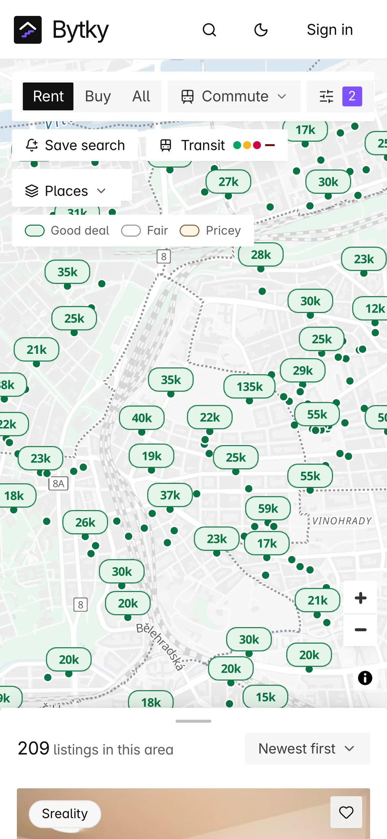The image size is (387, 839).
Task: Open the 135k map price marker
Action: [x=249, y=387]
